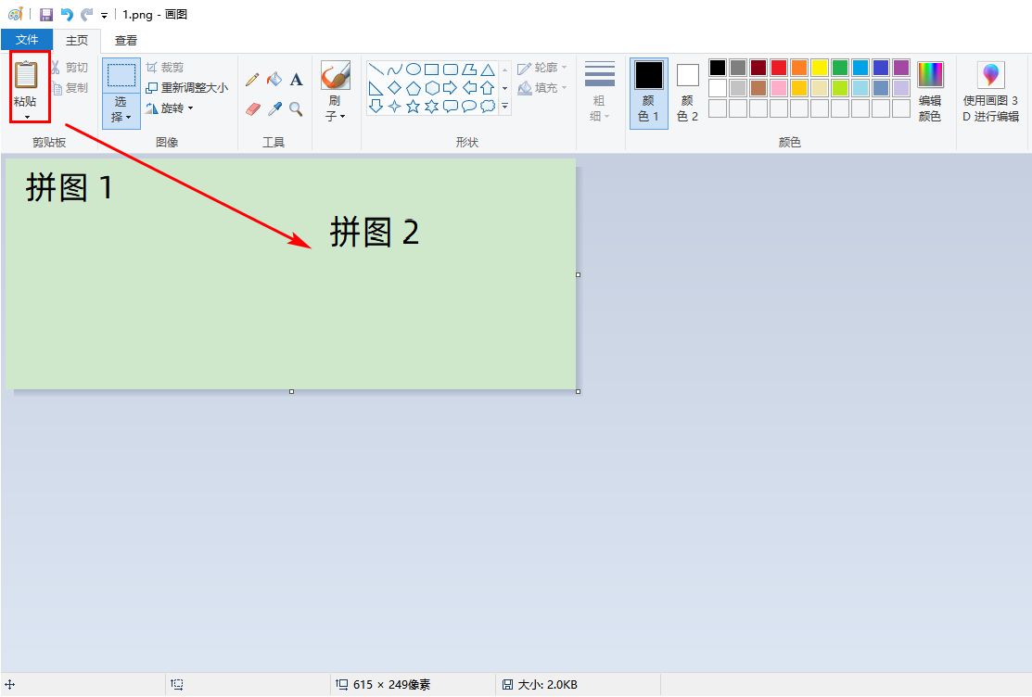Pick the purple color swatch

tap(901, 67)
